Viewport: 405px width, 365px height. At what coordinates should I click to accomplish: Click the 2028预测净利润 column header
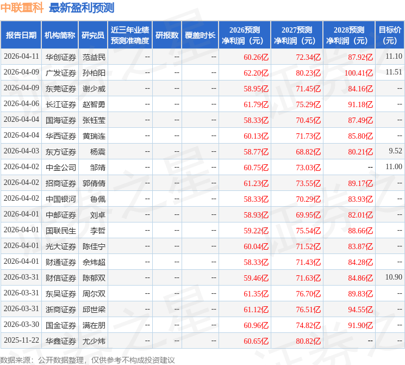point(348,35)
